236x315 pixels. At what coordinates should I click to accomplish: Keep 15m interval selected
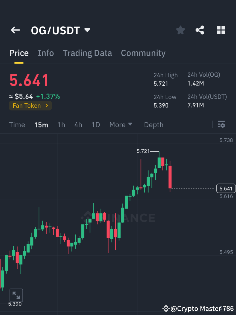point(41,125)
